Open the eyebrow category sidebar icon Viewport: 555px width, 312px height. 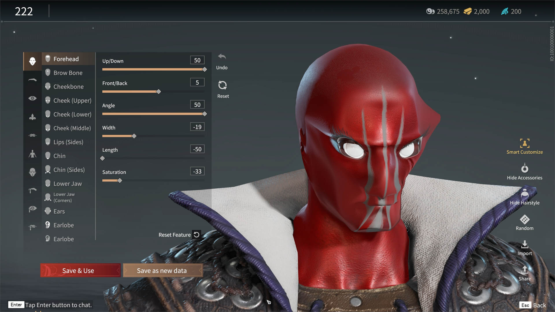[32, 80]
